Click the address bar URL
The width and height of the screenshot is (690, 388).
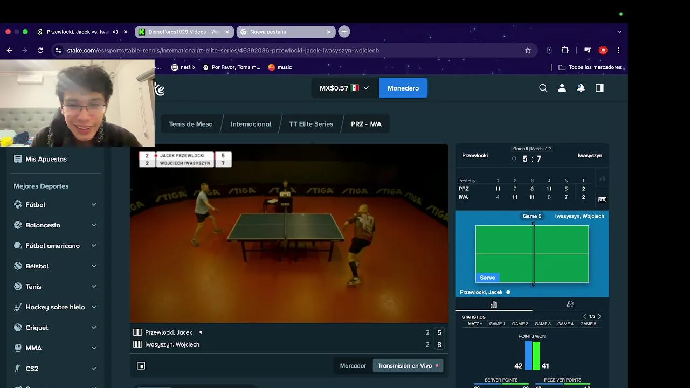(223, 50)
